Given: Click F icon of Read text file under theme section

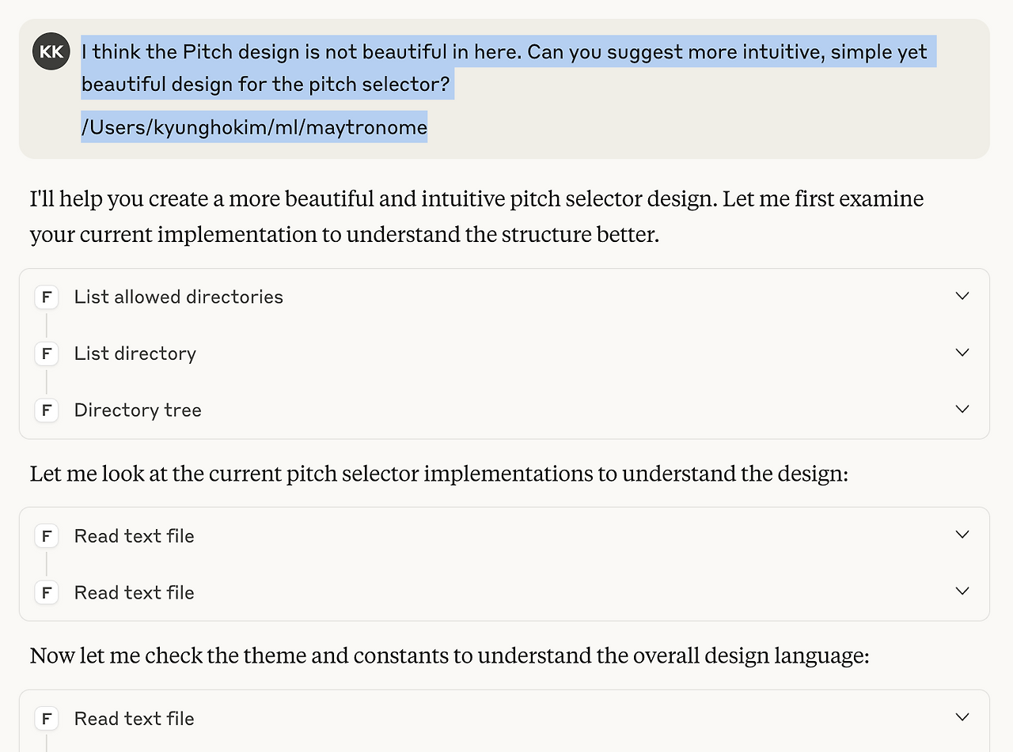Looking at the screenshot, I should click(47, 719).
